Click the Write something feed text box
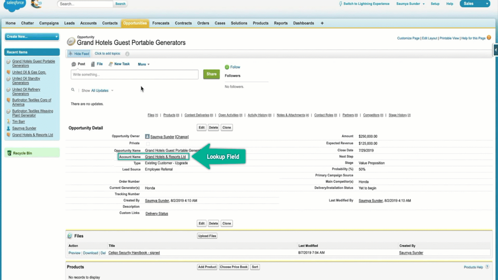 (x=135, y=74)
